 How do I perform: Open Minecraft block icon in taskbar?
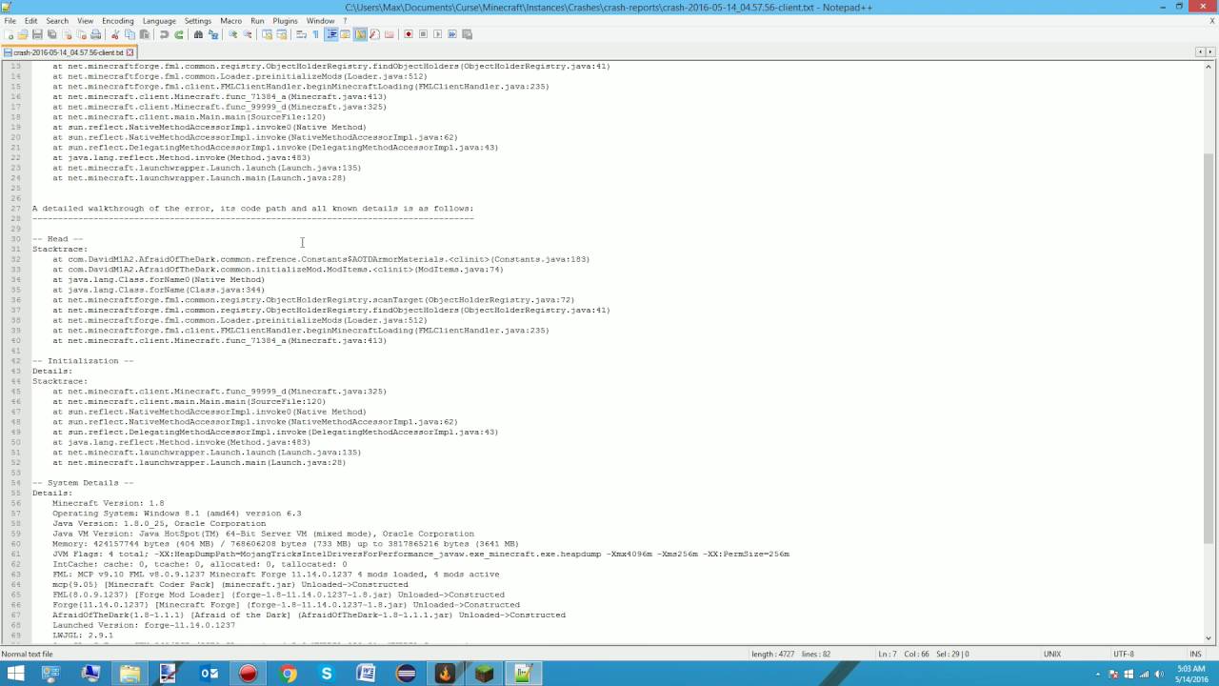(x=484, y=674)
